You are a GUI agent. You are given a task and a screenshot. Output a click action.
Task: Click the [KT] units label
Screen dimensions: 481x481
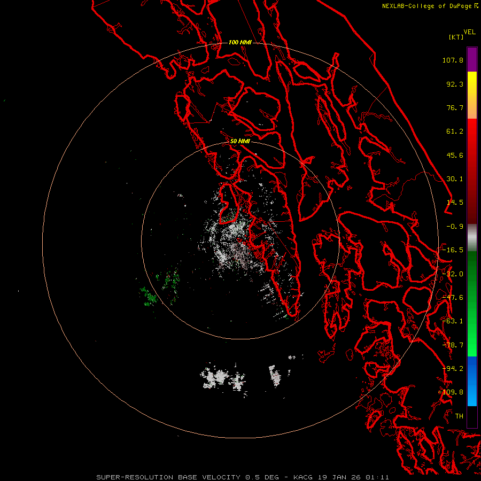pyautogui.click(x=456, y=37)
